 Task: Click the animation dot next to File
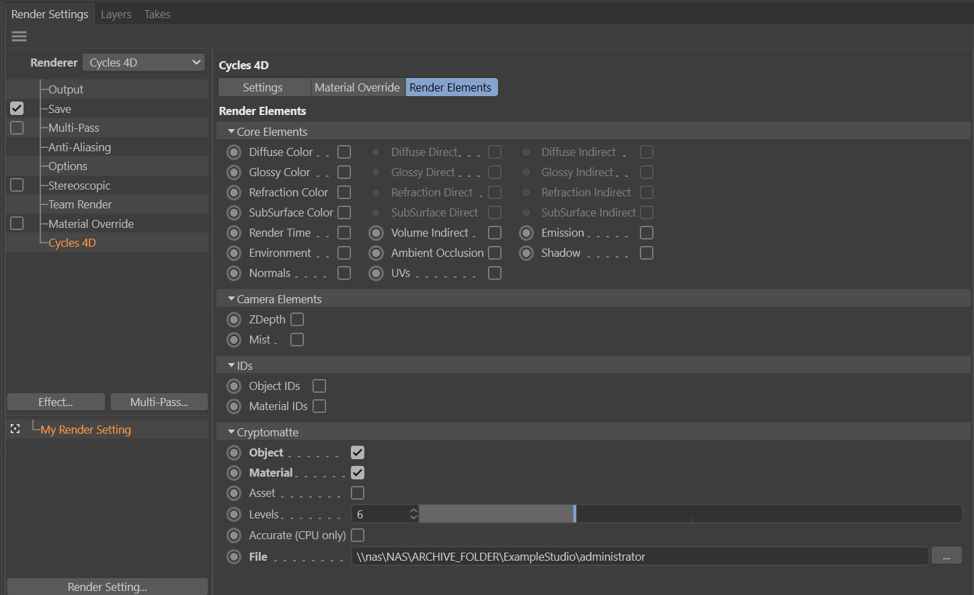pos(234,557)
